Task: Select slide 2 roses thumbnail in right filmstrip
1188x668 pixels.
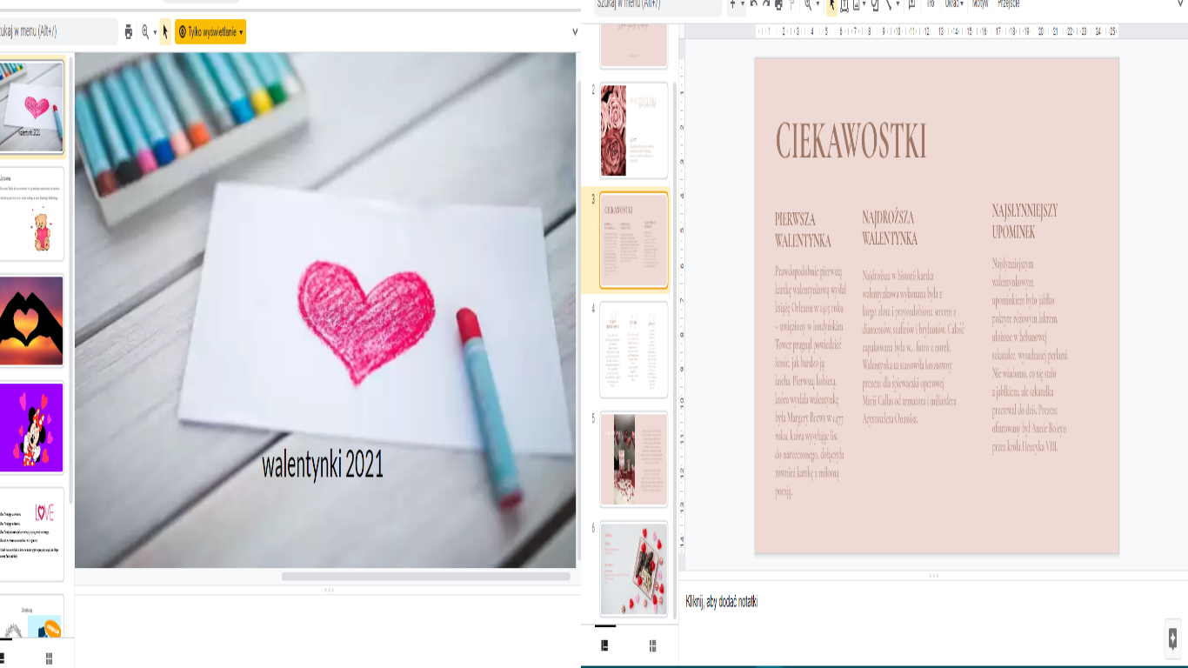Action: (634, 130)
